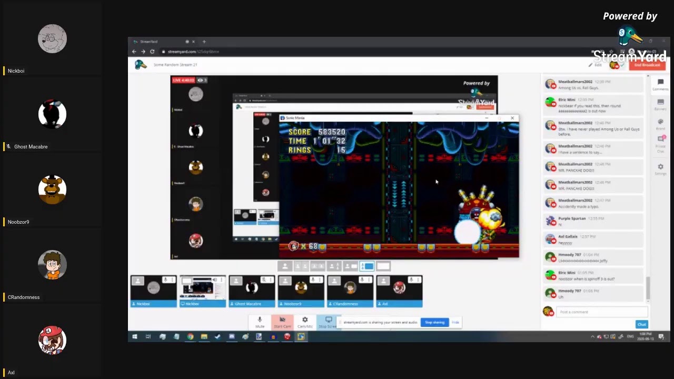Toggle mic on Ghost Macabre card
The width and height of the screenshot is (674, 379).
(x=263, y=280)
